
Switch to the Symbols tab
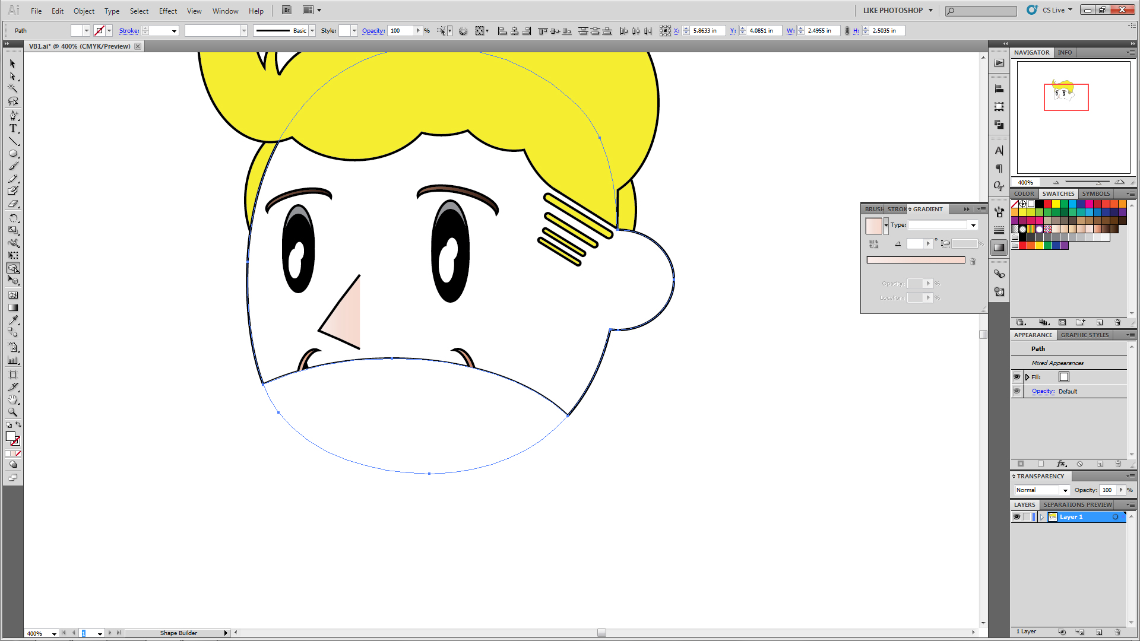[1095, 193]
